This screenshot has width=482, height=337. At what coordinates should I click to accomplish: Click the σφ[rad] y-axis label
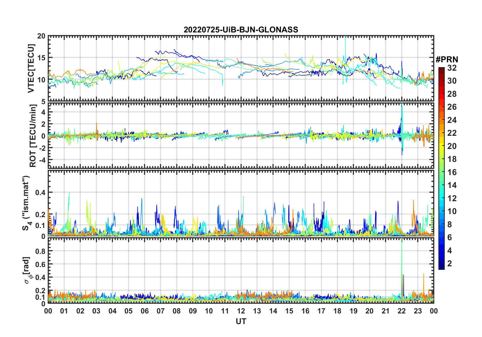coord(27,270)
